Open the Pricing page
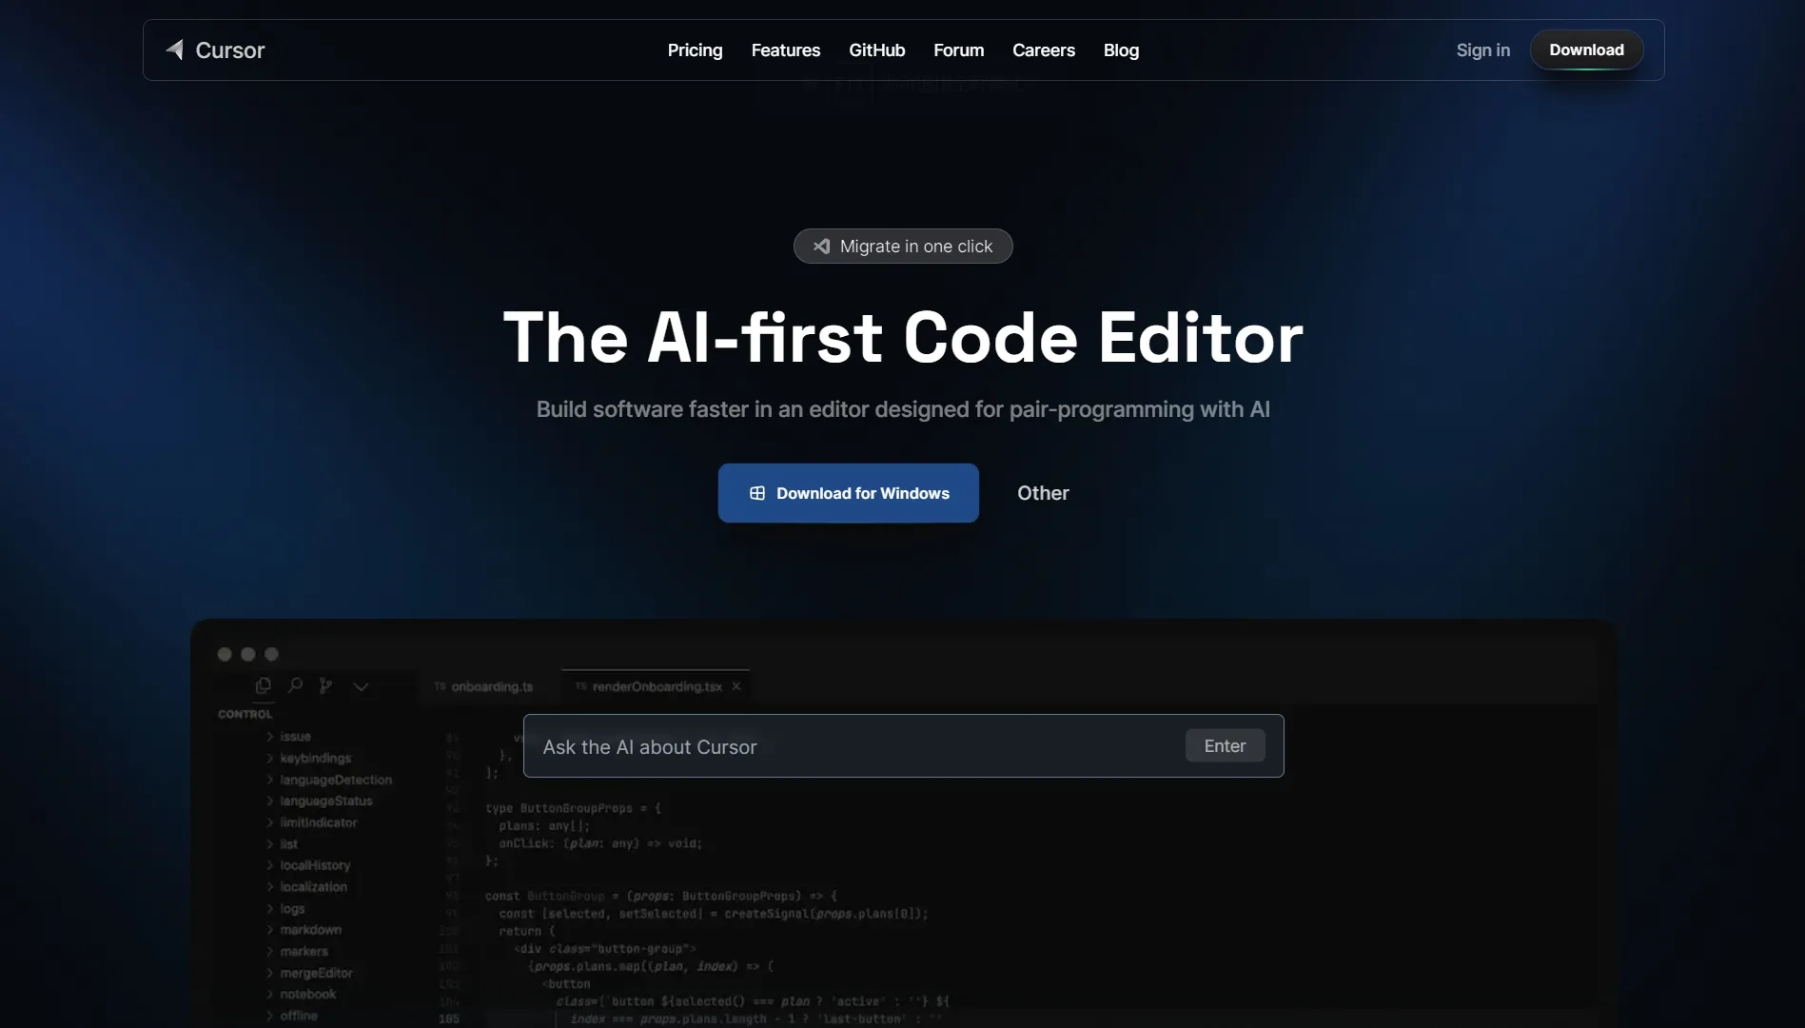Image resolution: width=1805 pixels, height=1028 pixels. pos(695,50)
